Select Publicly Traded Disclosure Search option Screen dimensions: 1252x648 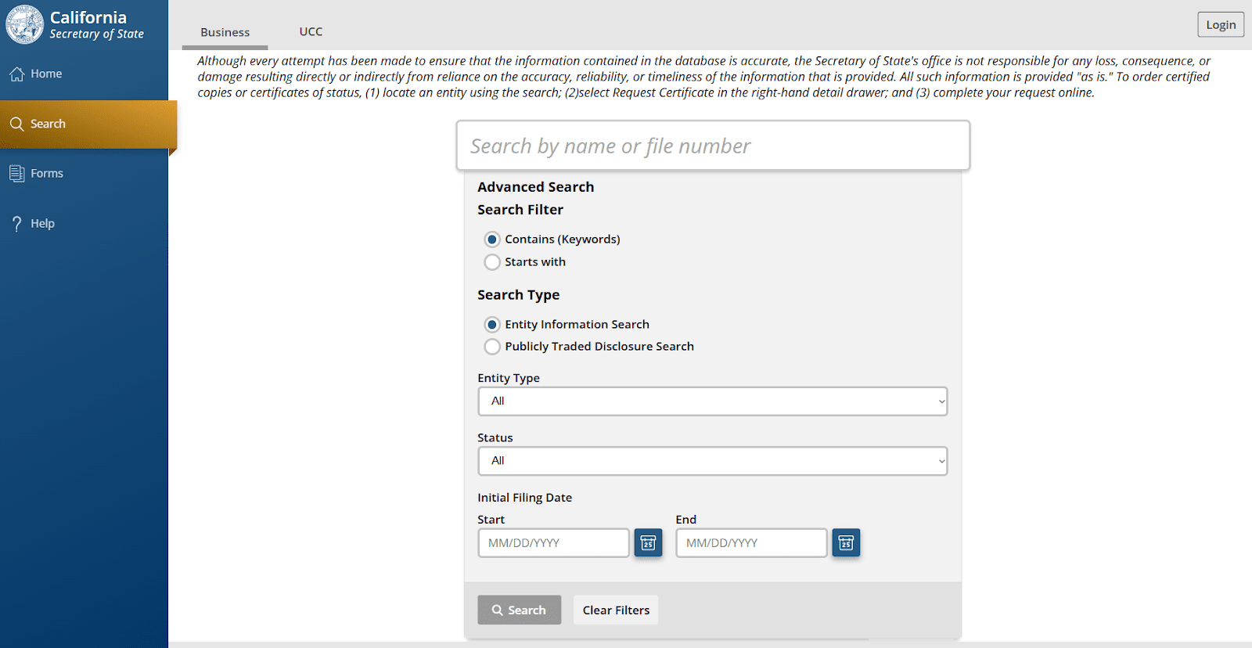(x=492, y=347)
